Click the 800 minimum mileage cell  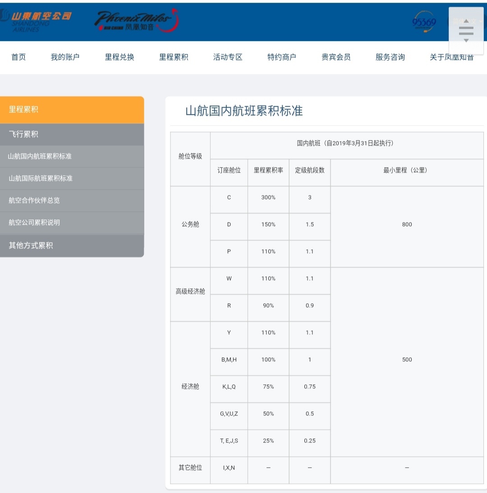[x=407, y=227]
